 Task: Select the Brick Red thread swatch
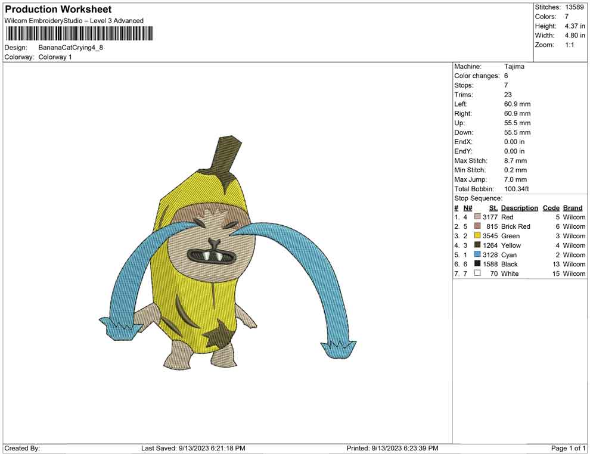477,226
